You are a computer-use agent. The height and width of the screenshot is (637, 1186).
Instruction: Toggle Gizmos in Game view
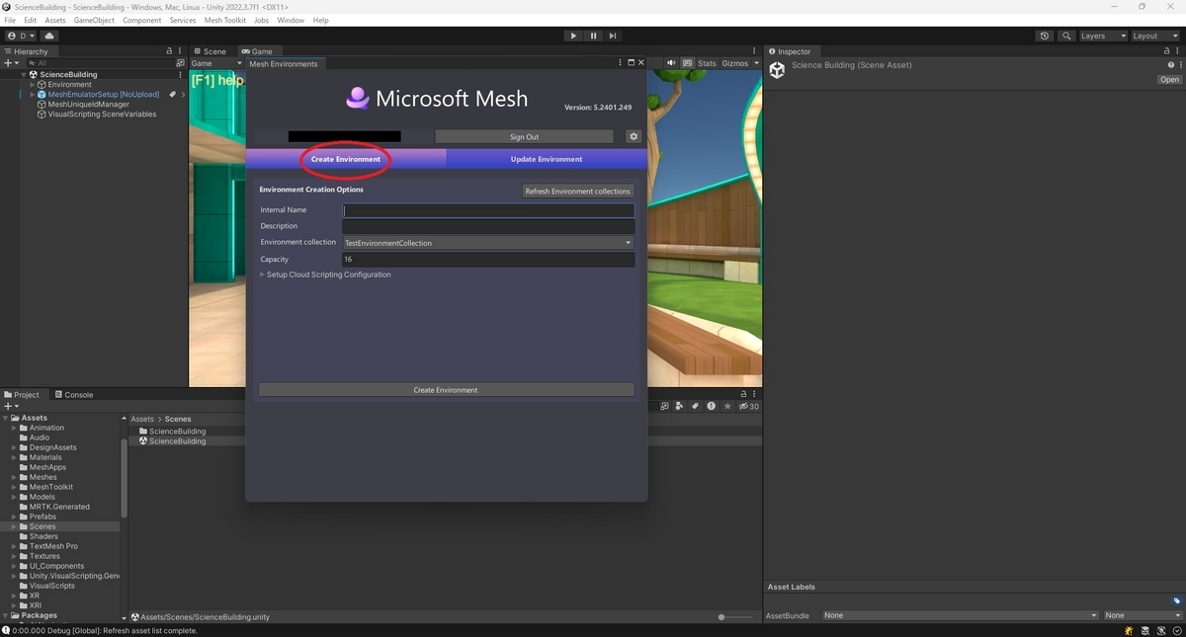(x=734, y=63)
